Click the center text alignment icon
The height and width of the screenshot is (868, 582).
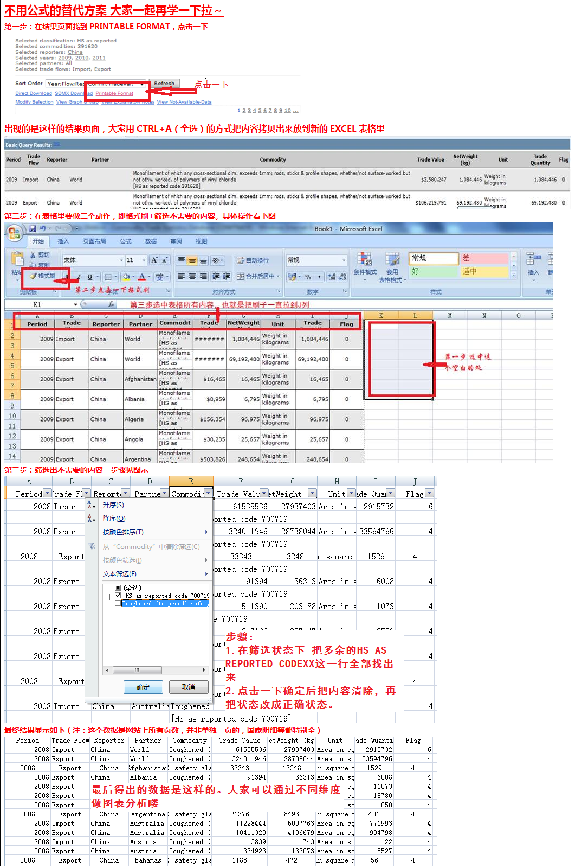pos(192,277)
